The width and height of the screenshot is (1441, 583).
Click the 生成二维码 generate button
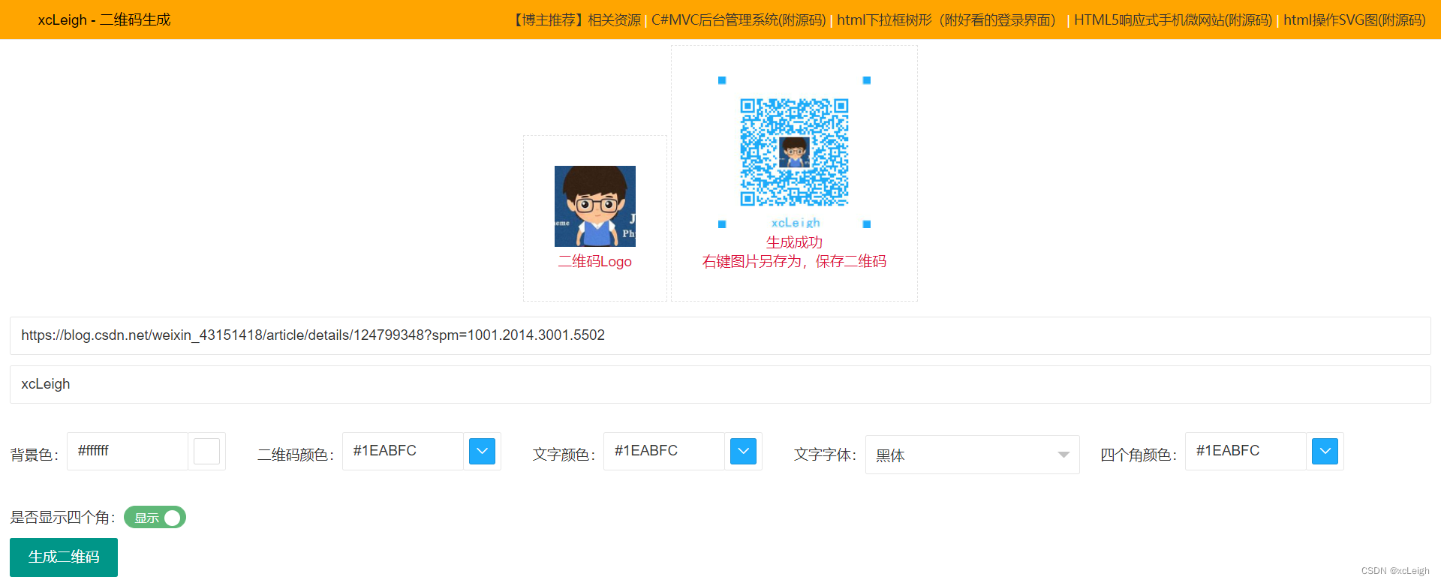(x=64, y=557)
